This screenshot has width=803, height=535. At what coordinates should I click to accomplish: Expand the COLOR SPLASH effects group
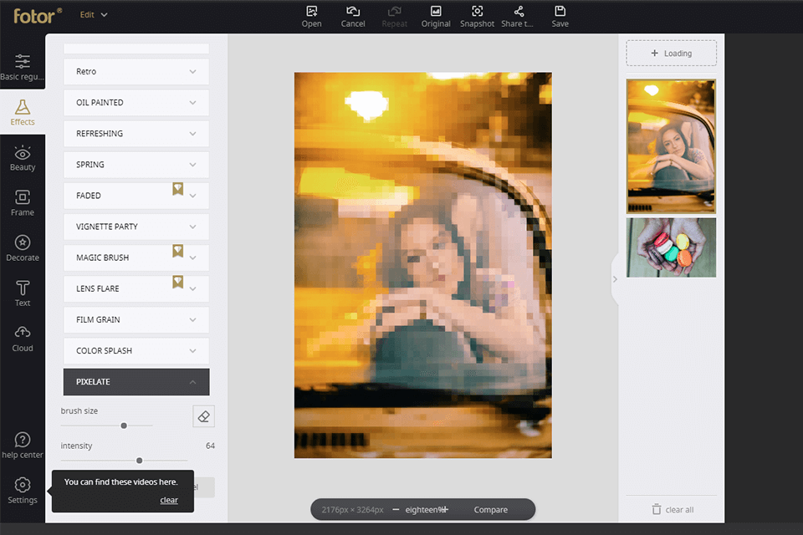click(x=136, y=351)
